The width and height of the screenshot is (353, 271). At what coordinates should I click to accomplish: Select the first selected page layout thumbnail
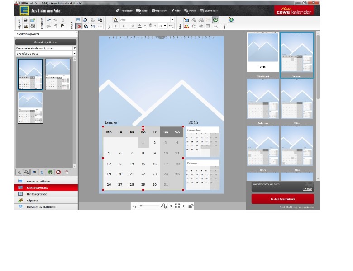pyautogui.click(x=30, y=75)
